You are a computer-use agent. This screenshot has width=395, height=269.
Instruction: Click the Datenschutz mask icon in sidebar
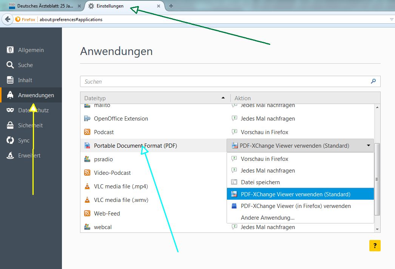tap(10, 110)
